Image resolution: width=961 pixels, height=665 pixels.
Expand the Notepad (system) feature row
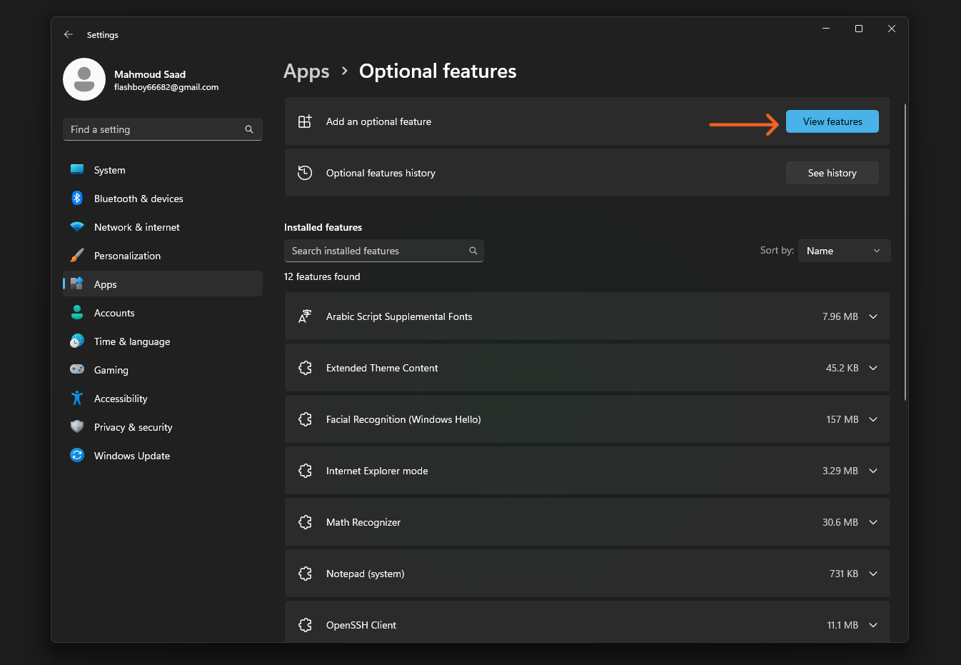tap(872, 574)
